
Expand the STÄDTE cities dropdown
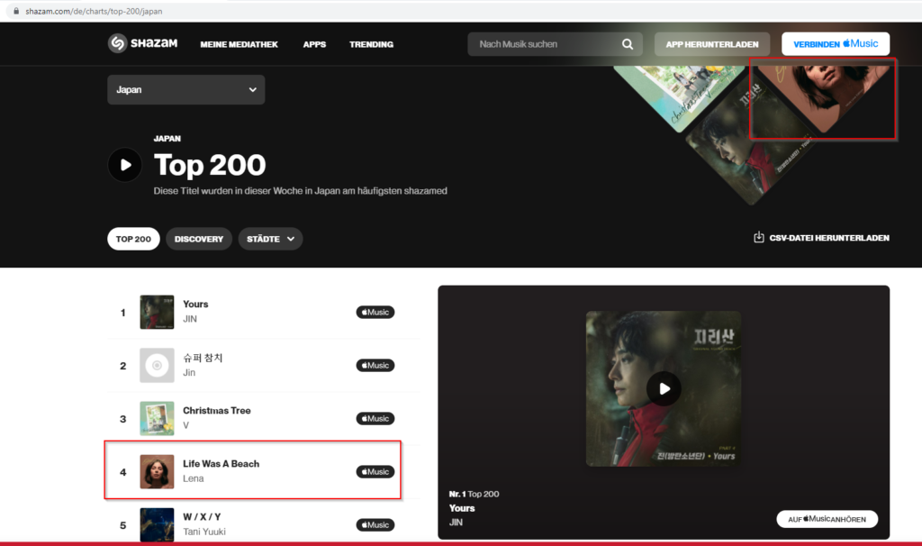pyautogui.click(x=270, y=239)
